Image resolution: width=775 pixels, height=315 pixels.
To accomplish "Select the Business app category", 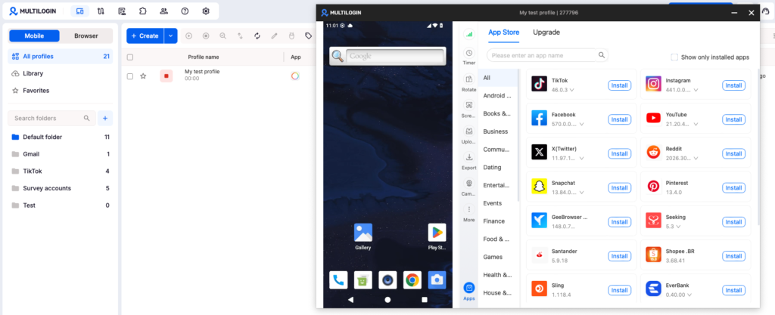I will click(x=496, y=131).
